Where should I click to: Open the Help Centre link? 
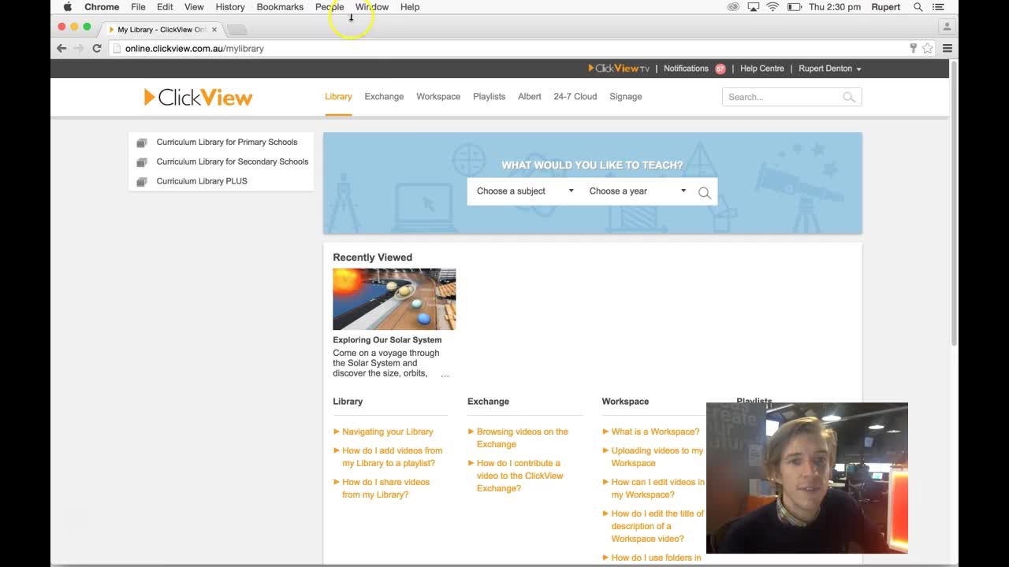(x=761, y=69)
